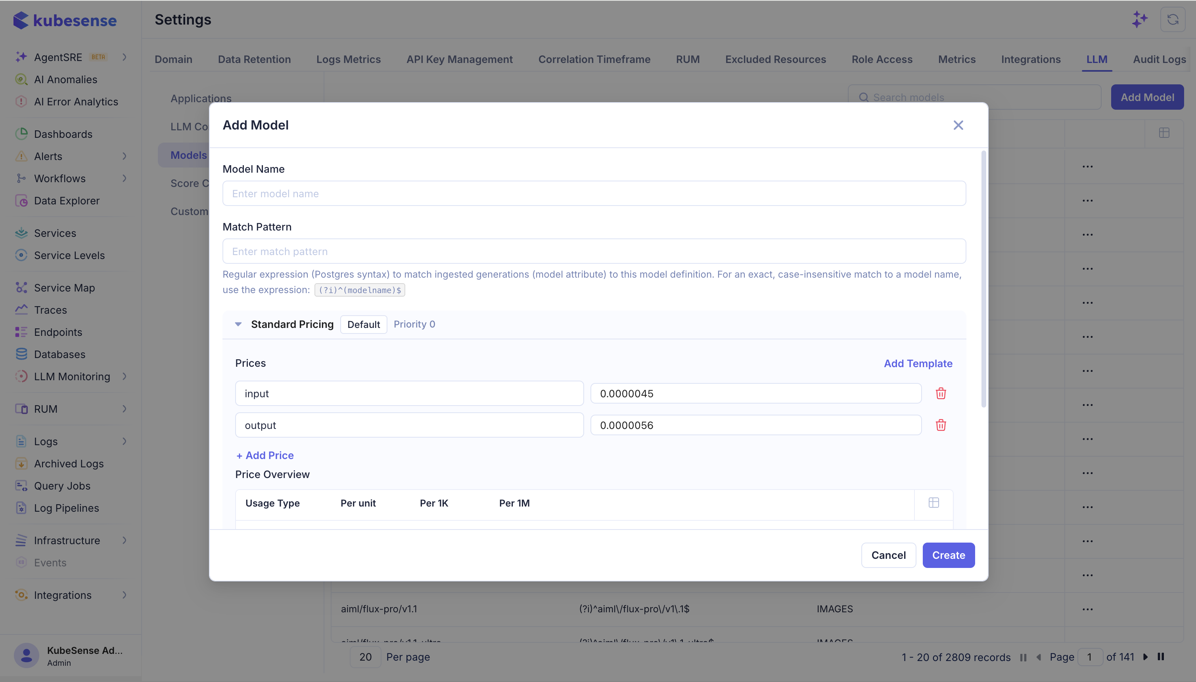Open AI Anomalies from sidebar
This screenshot has width=1196, height=682.
point(65,80)
